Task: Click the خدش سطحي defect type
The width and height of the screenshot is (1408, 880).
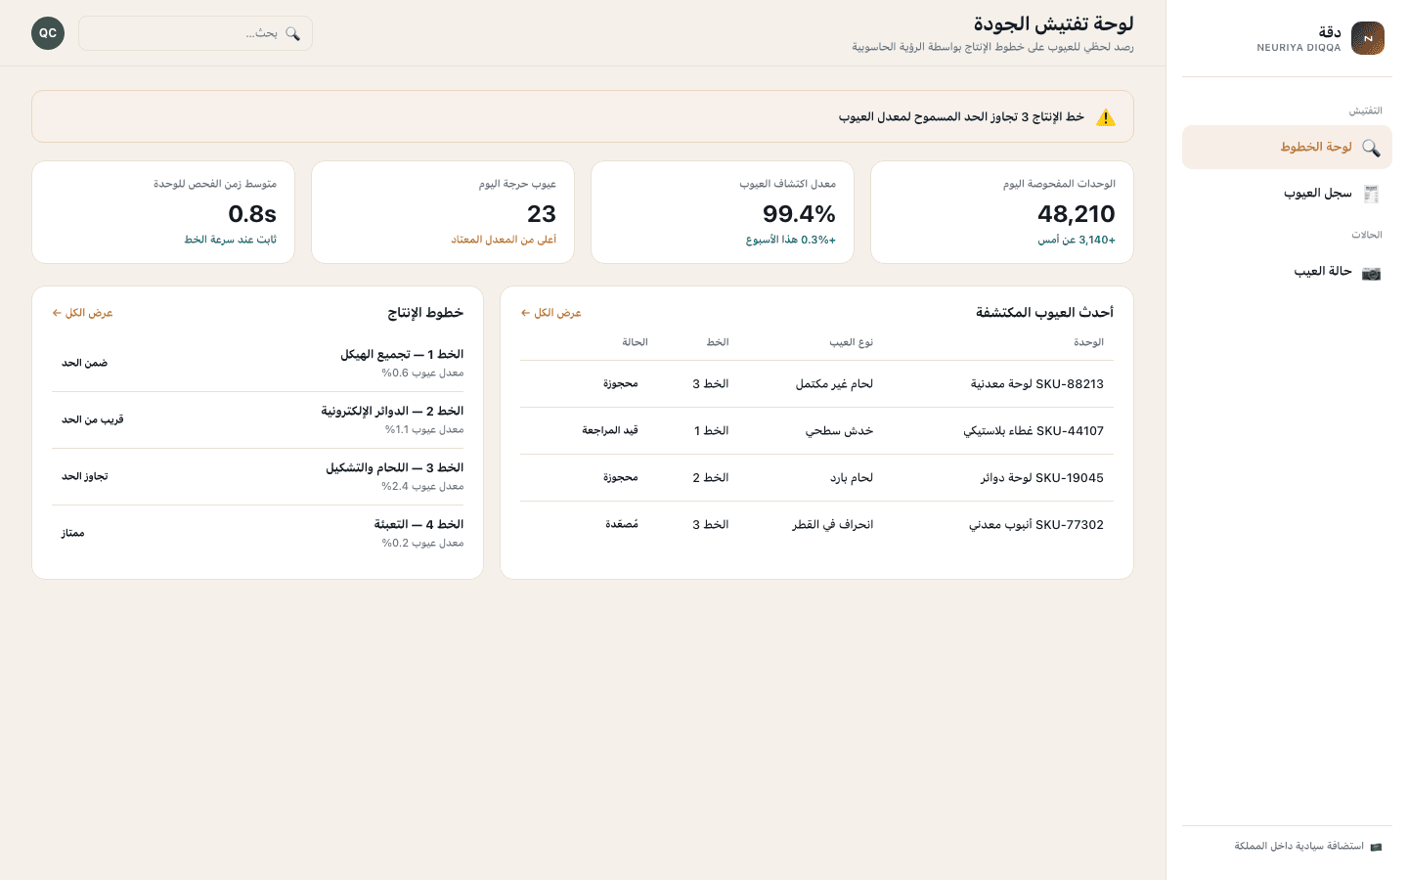Action: 839,431
